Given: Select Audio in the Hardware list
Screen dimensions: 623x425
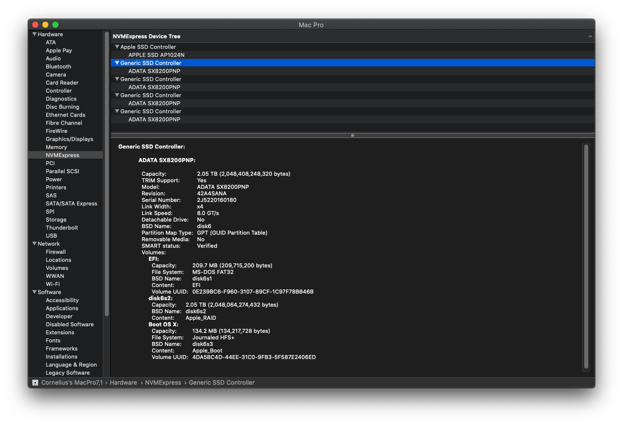Looking at the screenshot, I should tap(53, 58).
